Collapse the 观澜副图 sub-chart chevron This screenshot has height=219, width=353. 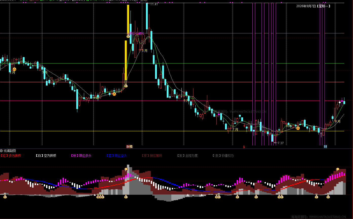[2, 151]
